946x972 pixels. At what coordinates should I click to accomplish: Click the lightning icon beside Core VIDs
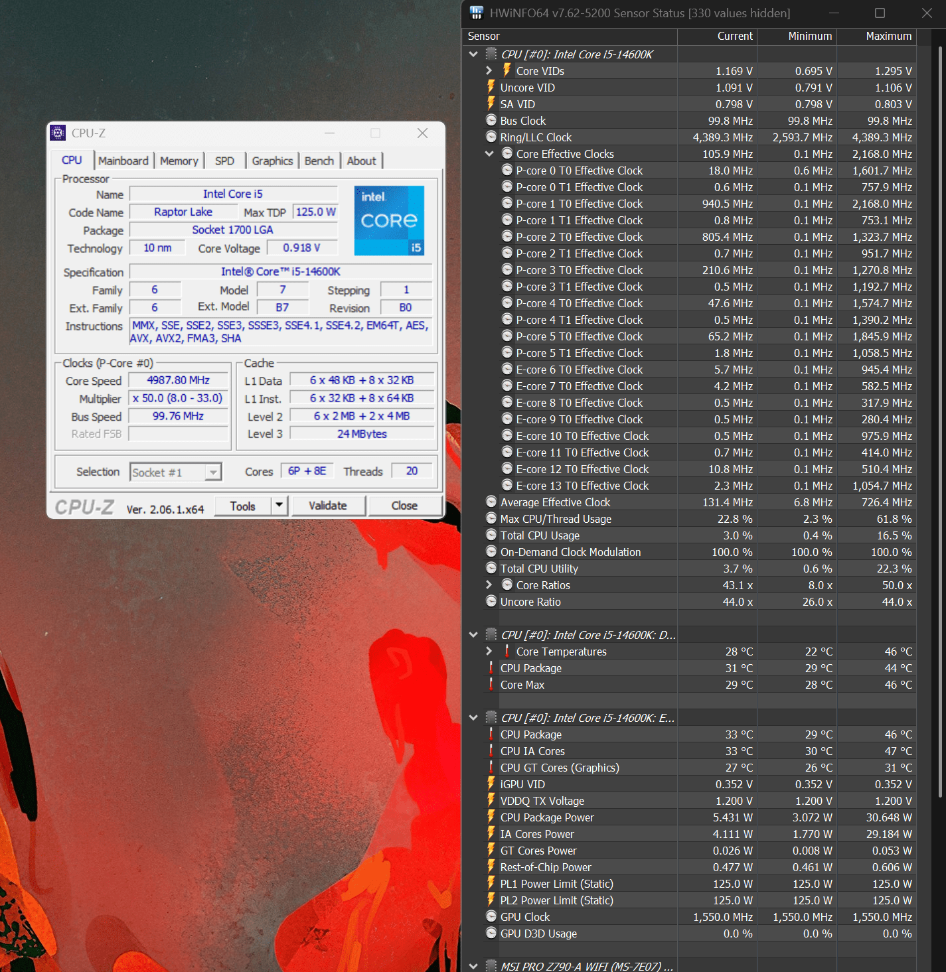(x=507, y=70)
